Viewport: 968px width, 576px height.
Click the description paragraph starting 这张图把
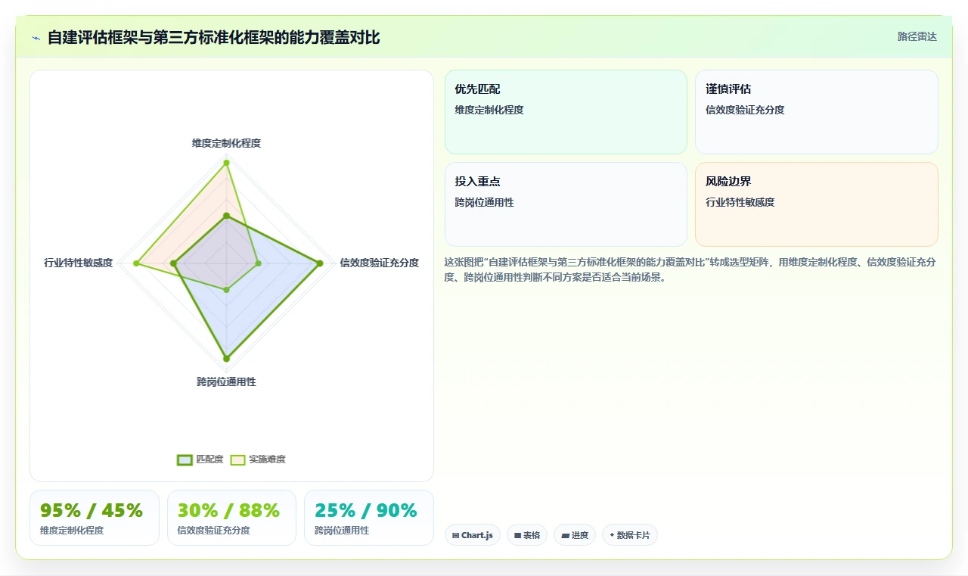690,269
